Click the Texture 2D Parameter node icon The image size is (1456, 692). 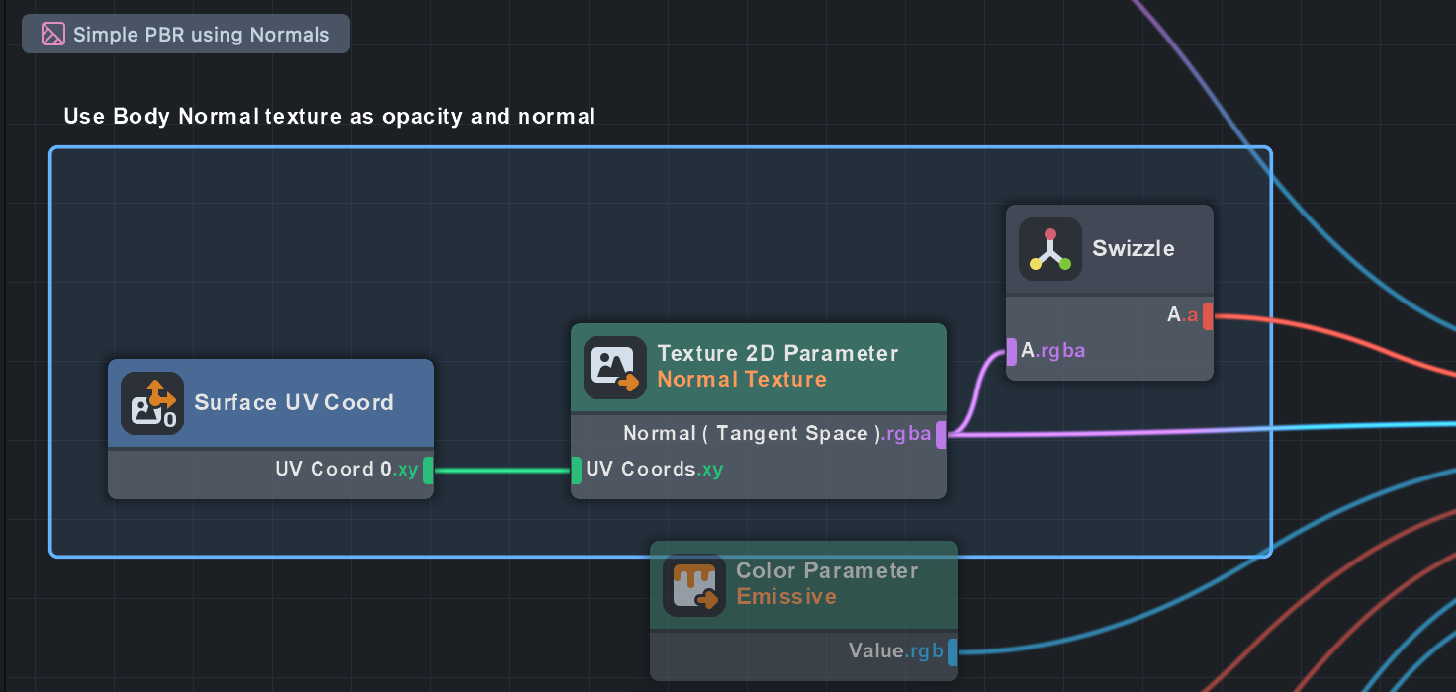coord(615,368)
